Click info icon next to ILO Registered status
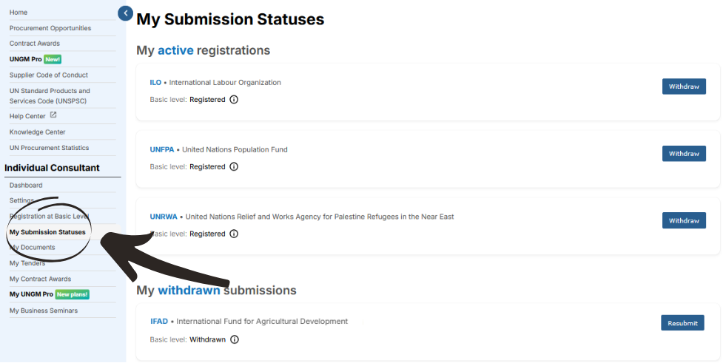The image size is (726, 363). tap(235, 99)
